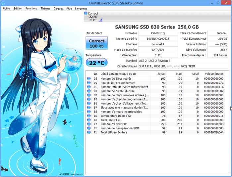
Task: Click the status orb for ID 09 row
Action: [89, 83]
